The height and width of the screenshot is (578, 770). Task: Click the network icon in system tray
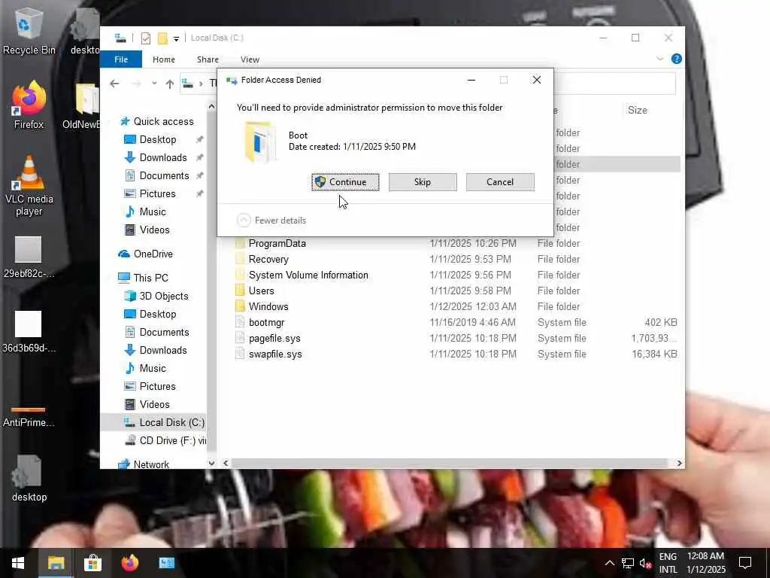(x=627, y=563)
